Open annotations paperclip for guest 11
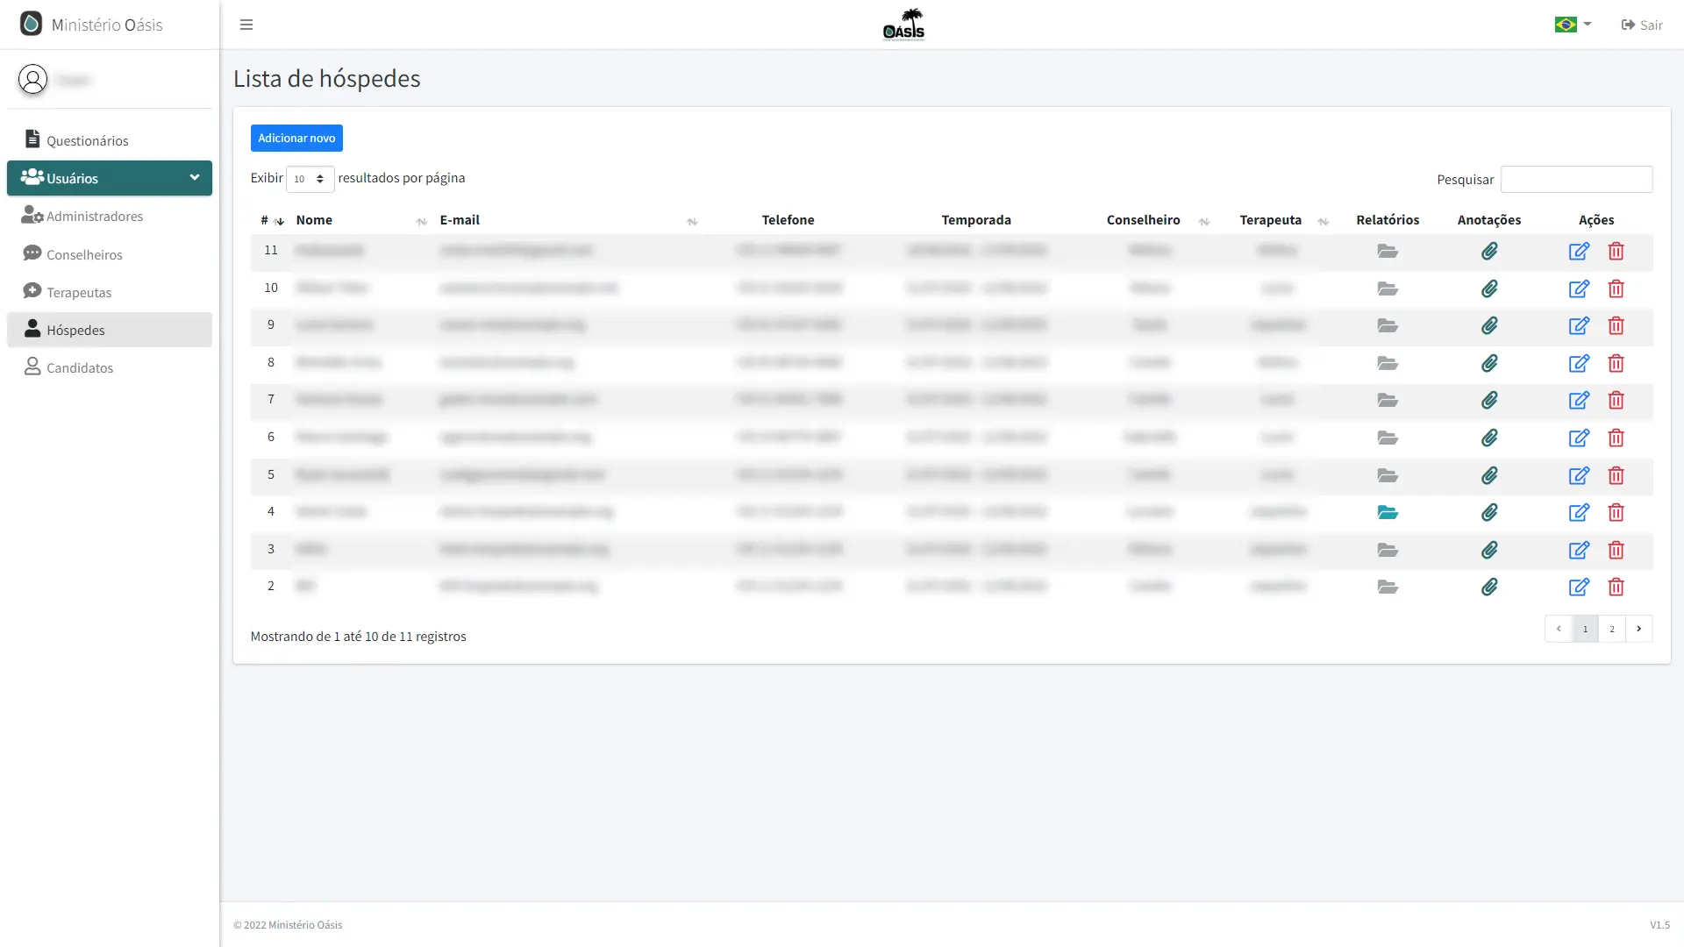The height and width of the screenshot is (947, 1684). pos(1489,252)
